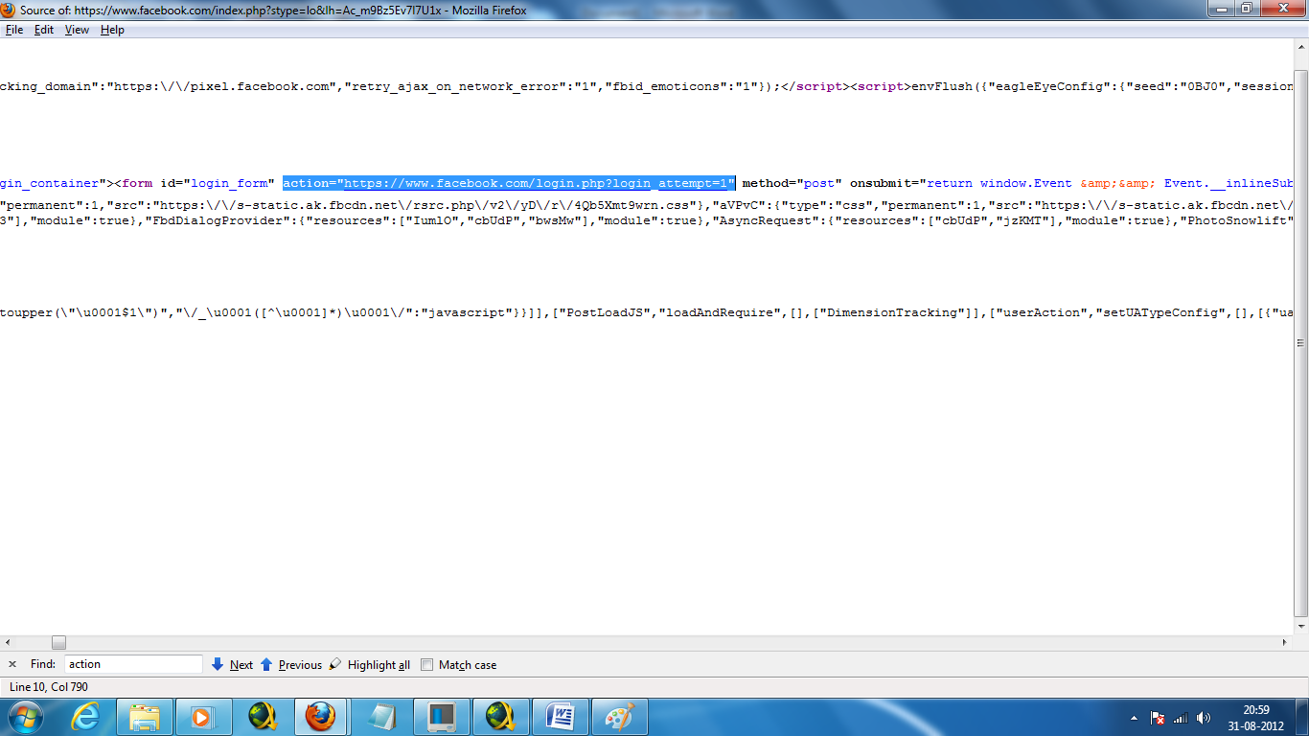Click the onsubmit attribute text

(1073, 183)
